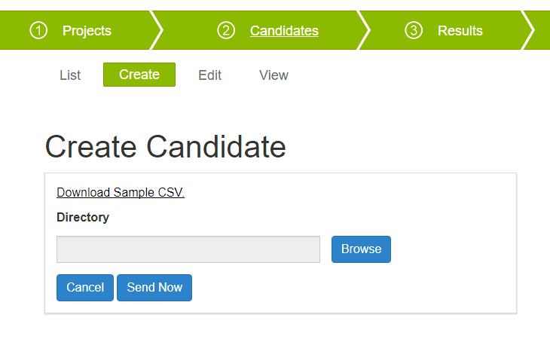Go to the Projects step
Viewport: 550px width, 339px height.
coord(87,31)
